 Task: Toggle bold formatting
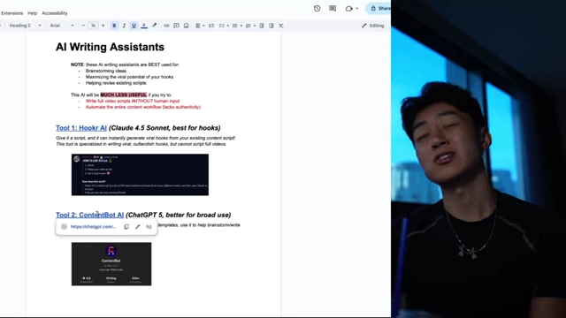pos(114,26)
